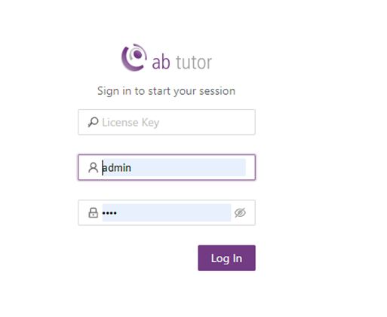Click on the password dots
The width and height of the screenshot is (387, 317).
click(x=109, y=213)
